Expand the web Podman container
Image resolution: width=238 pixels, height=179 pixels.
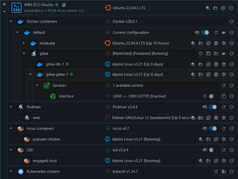(17, 117)
